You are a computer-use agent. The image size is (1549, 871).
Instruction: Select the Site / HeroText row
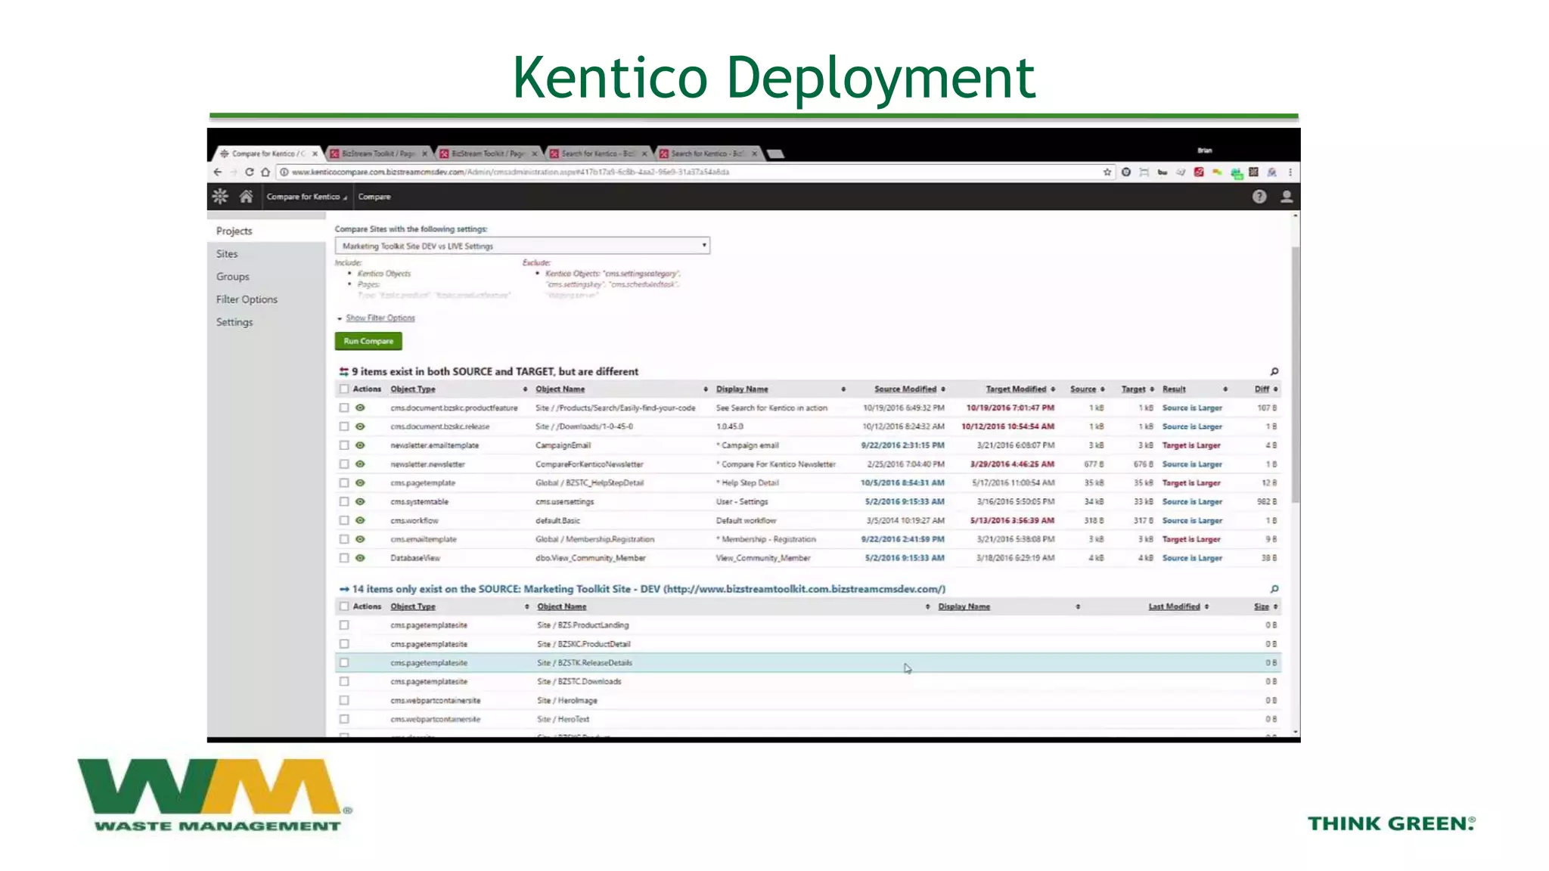(x=808, y=719)
